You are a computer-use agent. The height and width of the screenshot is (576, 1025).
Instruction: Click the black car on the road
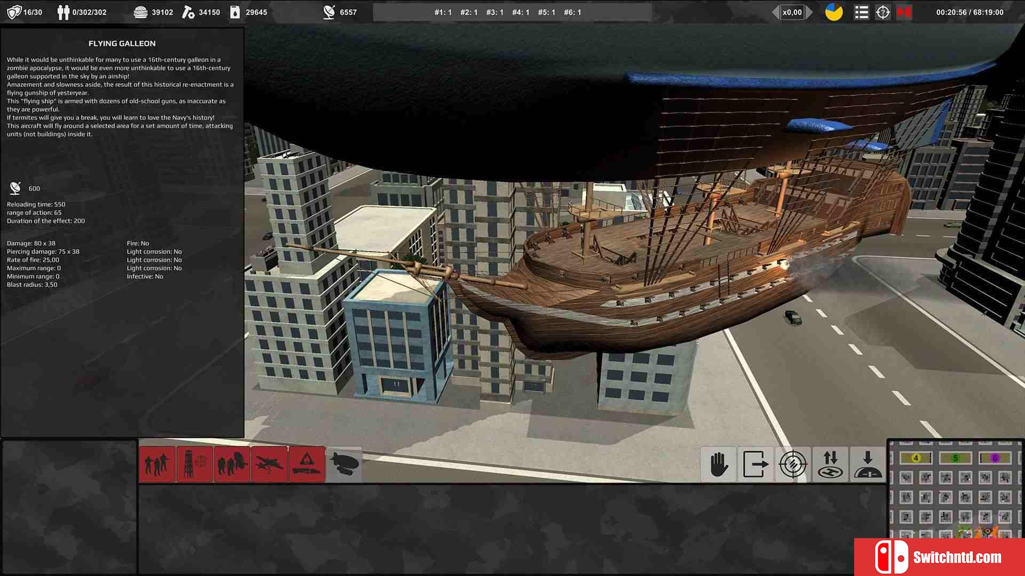click(x=793, y=317)
